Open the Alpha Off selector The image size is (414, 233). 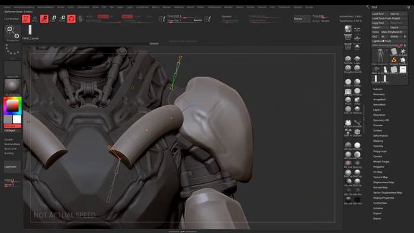click(12, 69)
